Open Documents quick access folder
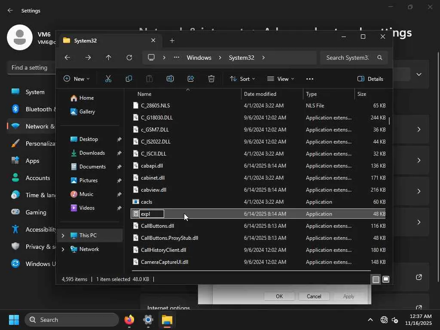The image size is (440, 330). point(92,167)
